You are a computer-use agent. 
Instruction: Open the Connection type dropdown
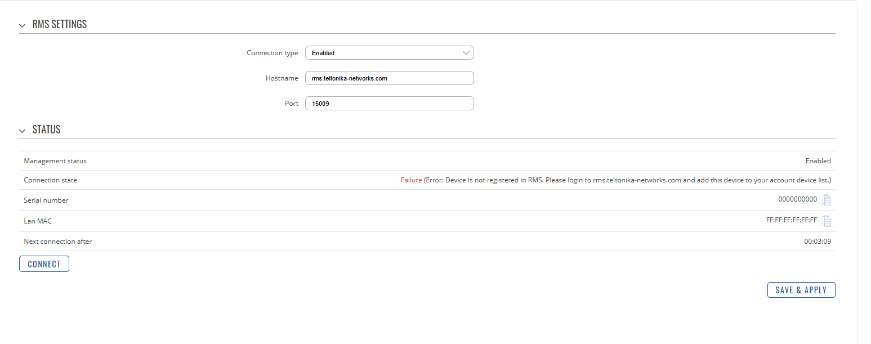(390, 53)
